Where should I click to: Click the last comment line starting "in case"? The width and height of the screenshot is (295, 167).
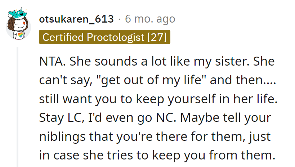[156, 155]
